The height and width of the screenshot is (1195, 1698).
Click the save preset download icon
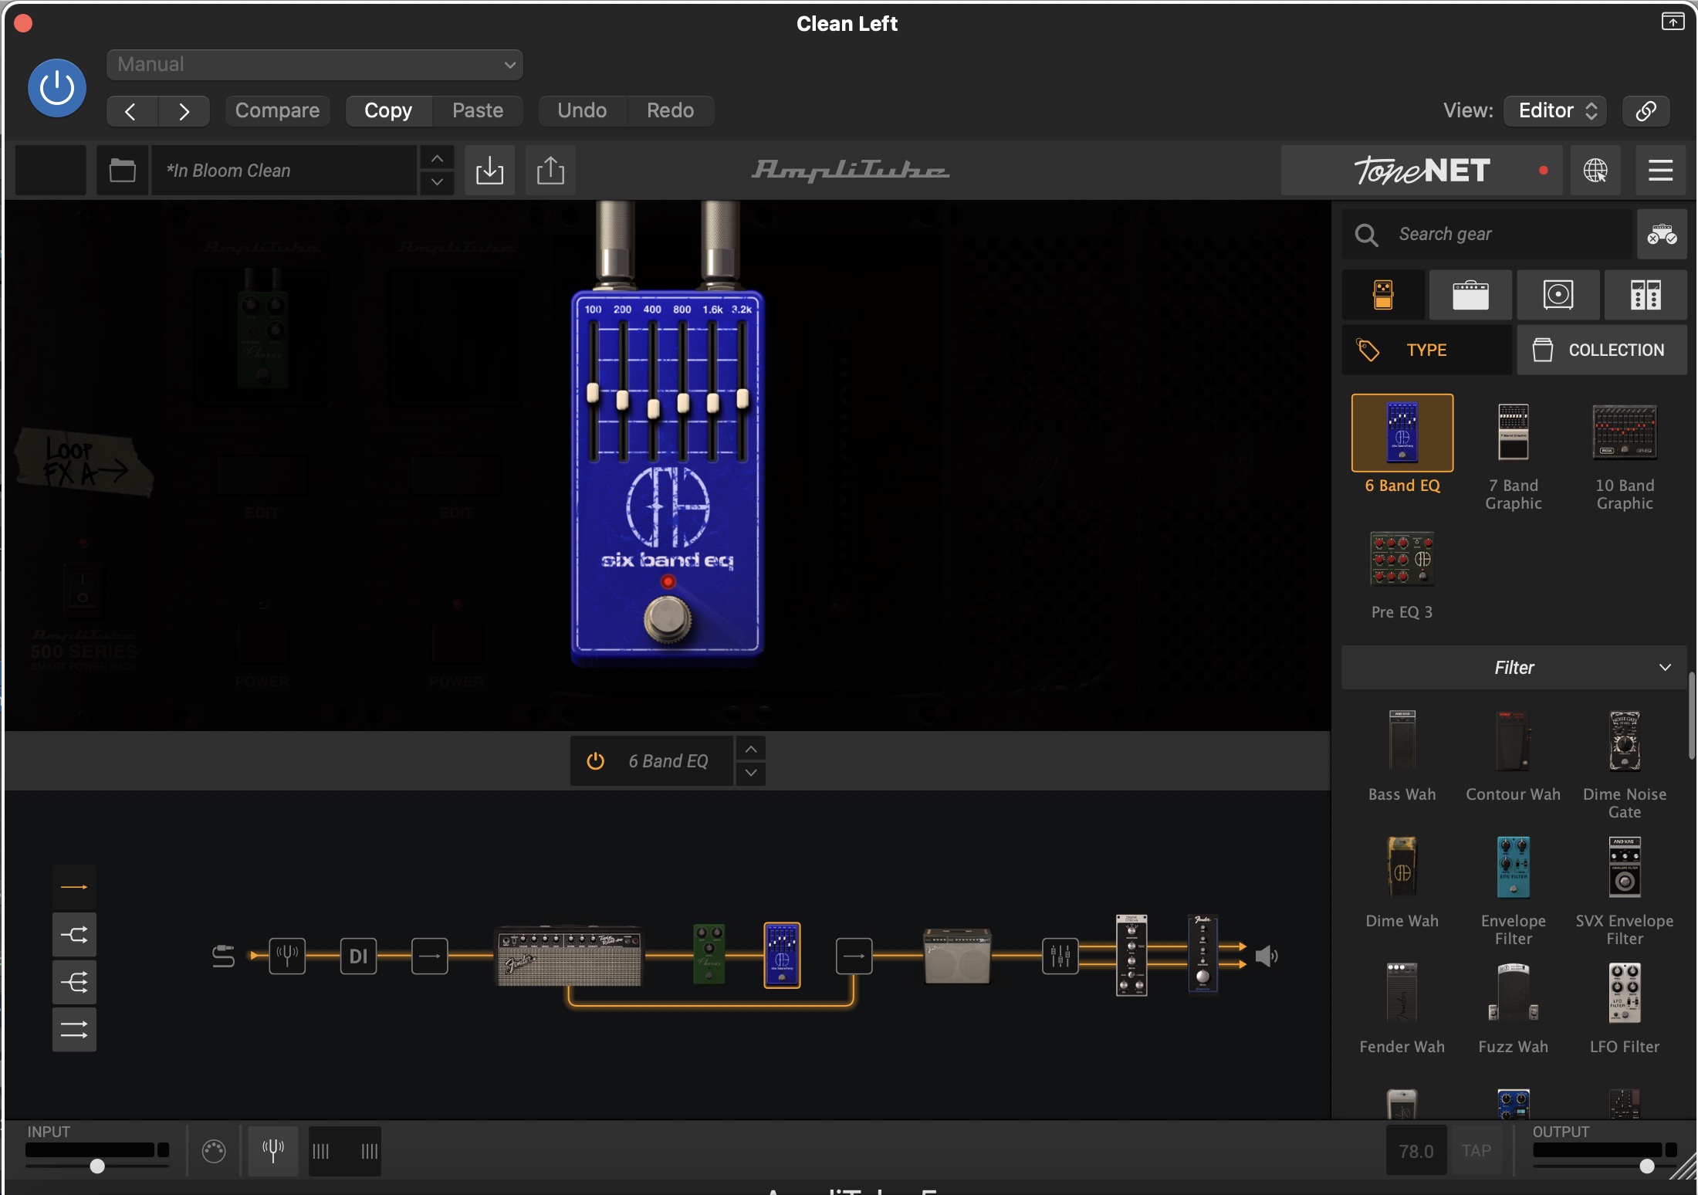pos(489,170)
